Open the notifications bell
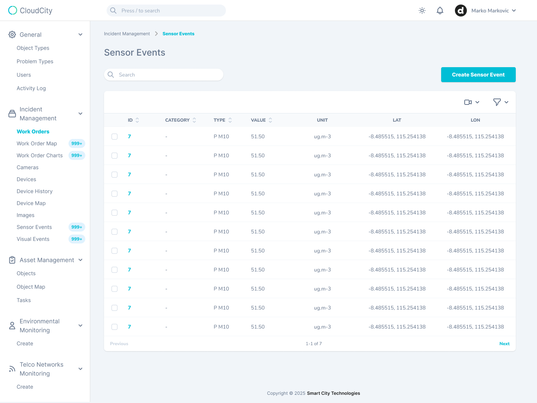The width and height of the screenshot is (537, 403). [x=440, y=11]
